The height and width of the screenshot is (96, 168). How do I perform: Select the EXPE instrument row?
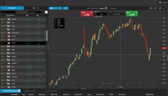pos(23,84)
